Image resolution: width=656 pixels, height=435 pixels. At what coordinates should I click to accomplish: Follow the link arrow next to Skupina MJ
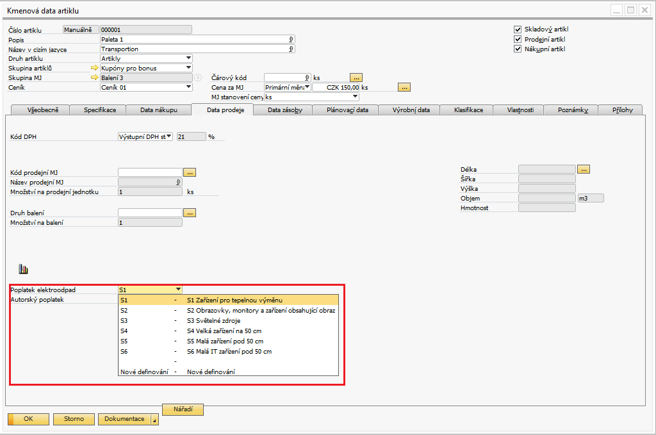[95, 78]
